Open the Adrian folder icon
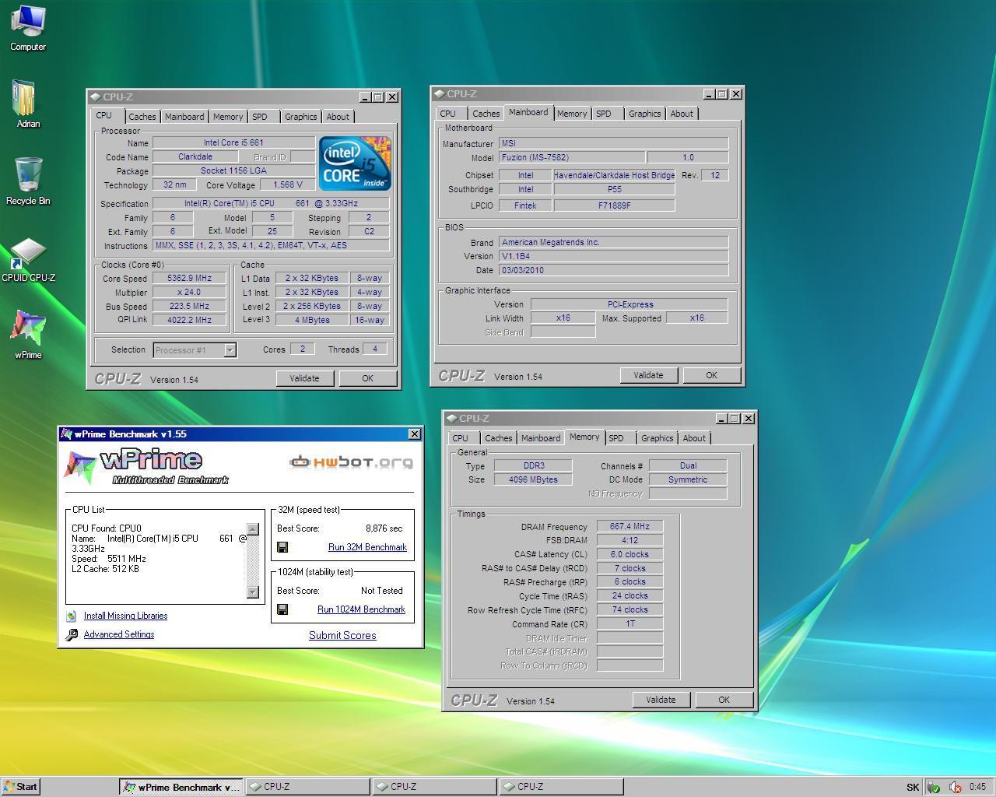 pos(27,104)
